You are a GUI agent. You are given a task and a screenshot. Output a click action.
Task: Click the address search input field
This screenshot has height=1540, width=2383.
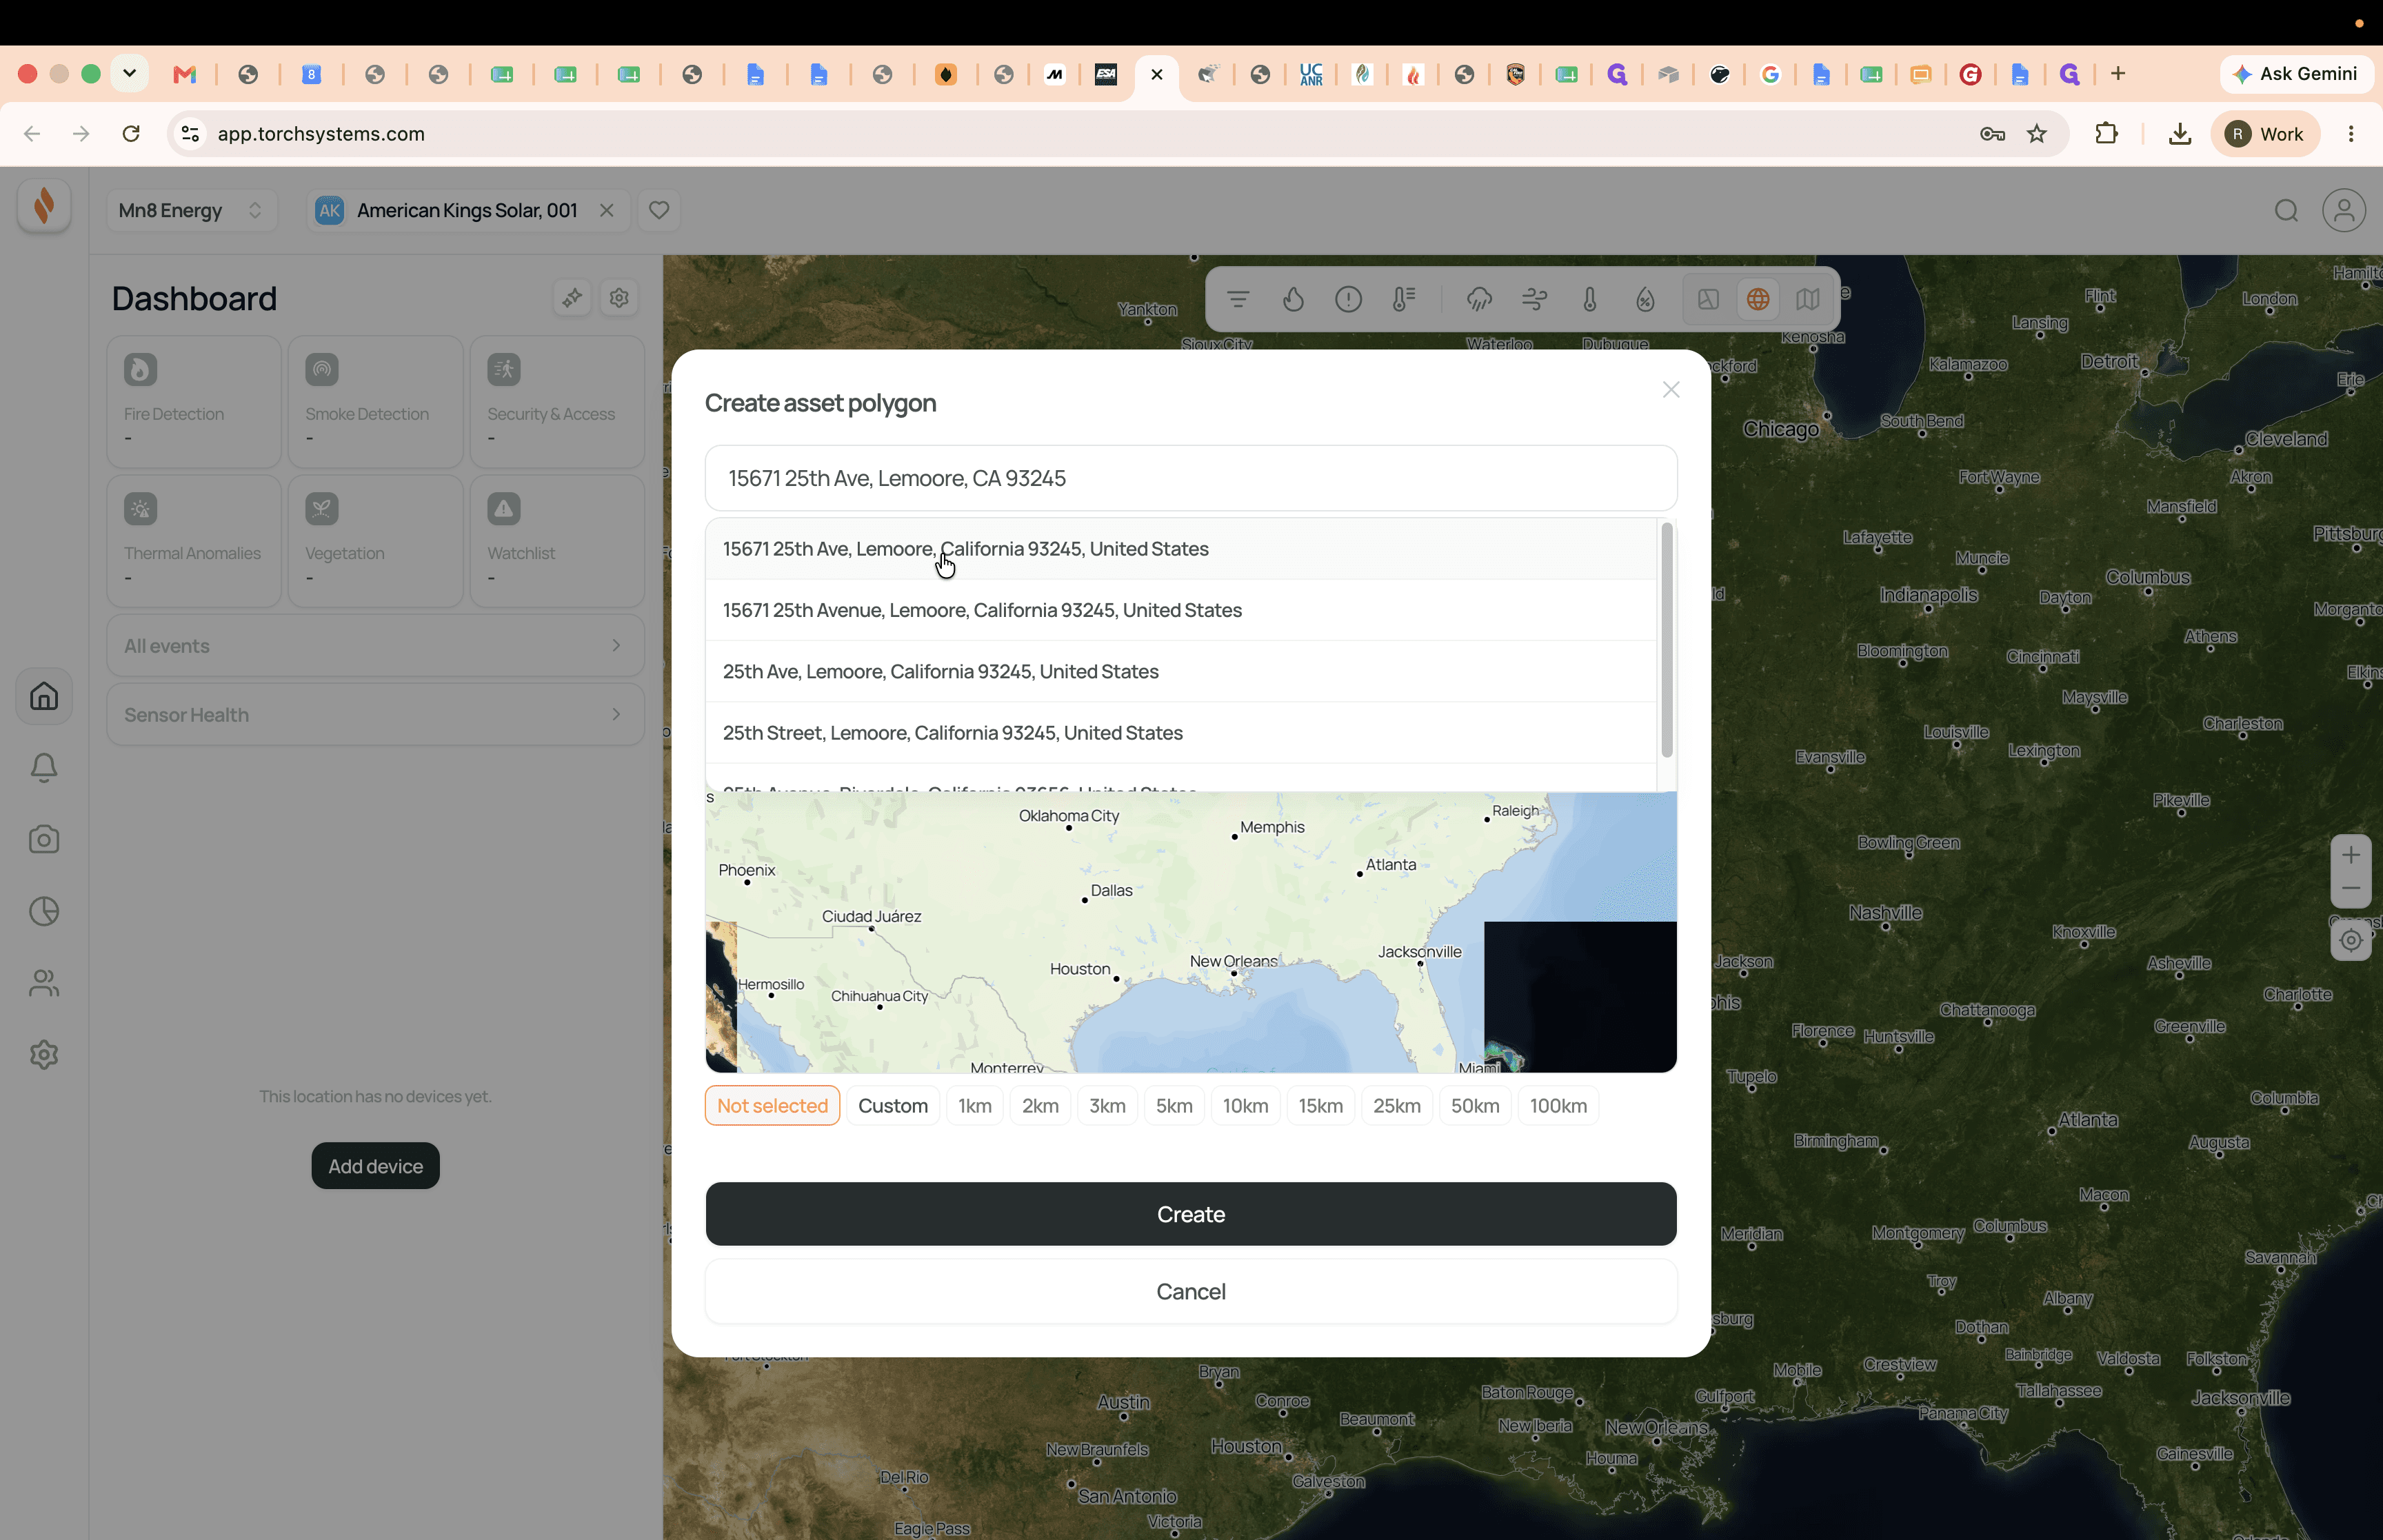(x=1191, y=478)
